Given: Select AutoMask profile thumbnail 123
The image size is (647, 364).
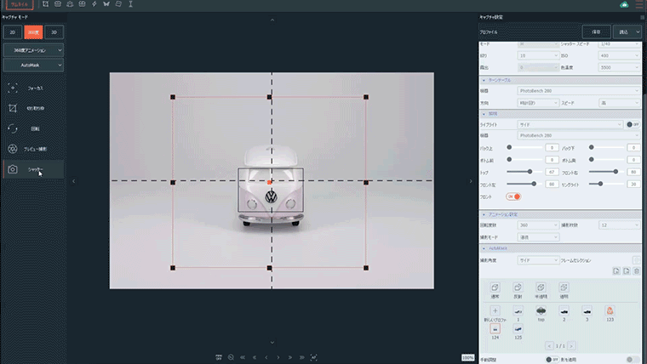Looking at the screenshot, I should [x=610, y=310].
